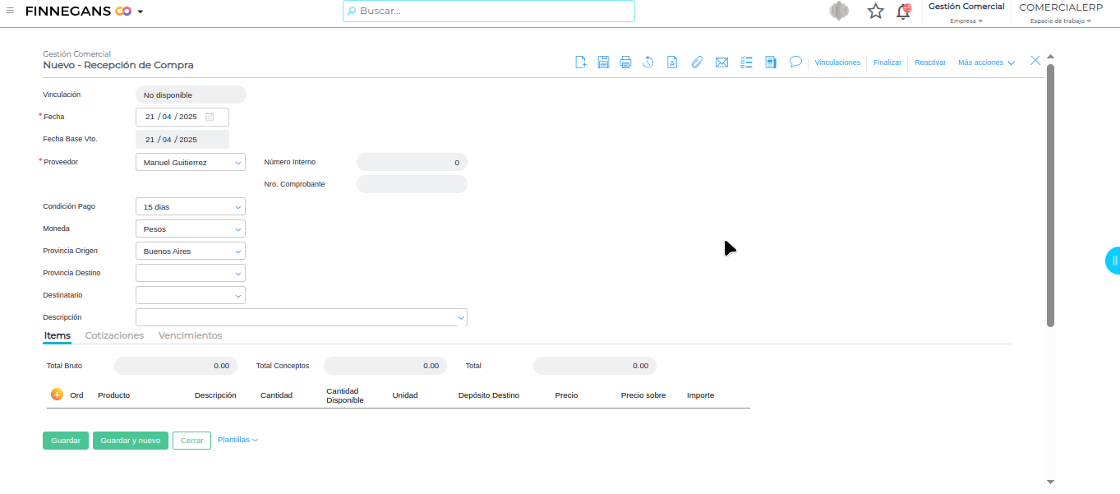Click the new document icon
Screen dimensions: 1120x494
point(580,62)
